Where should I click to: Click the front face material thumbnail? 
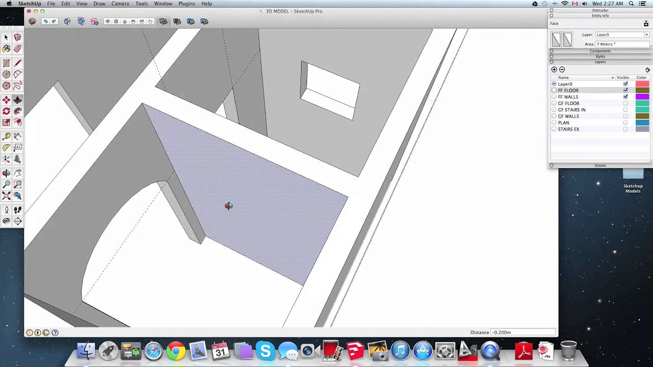556,40
